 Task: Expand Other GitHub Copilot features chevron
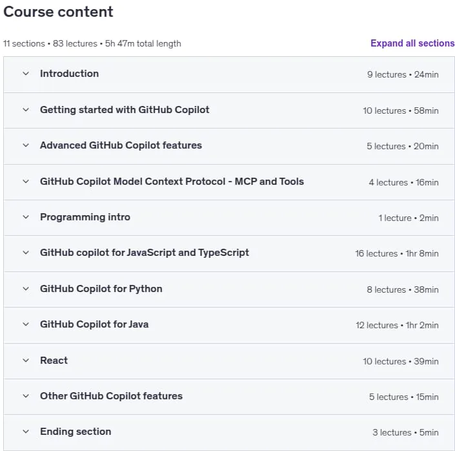[26, 396]
